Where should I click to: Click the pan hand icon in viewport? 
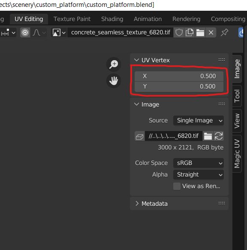pos(114,81)
